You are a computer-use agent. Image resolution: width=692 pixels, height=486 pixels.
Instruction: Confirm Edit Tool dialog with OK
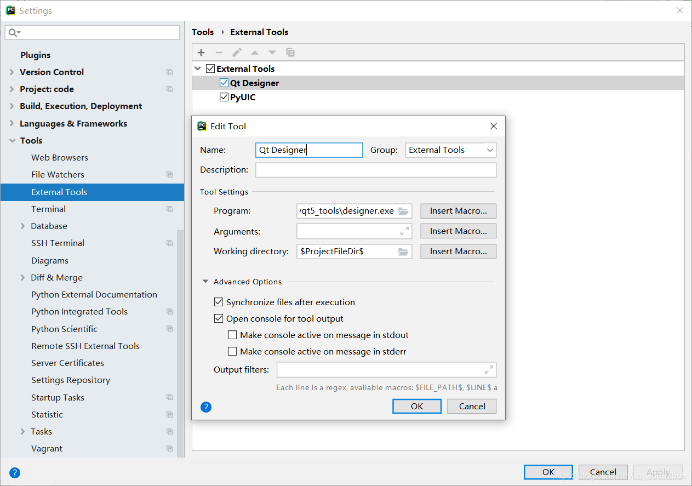tap(417, 406)
